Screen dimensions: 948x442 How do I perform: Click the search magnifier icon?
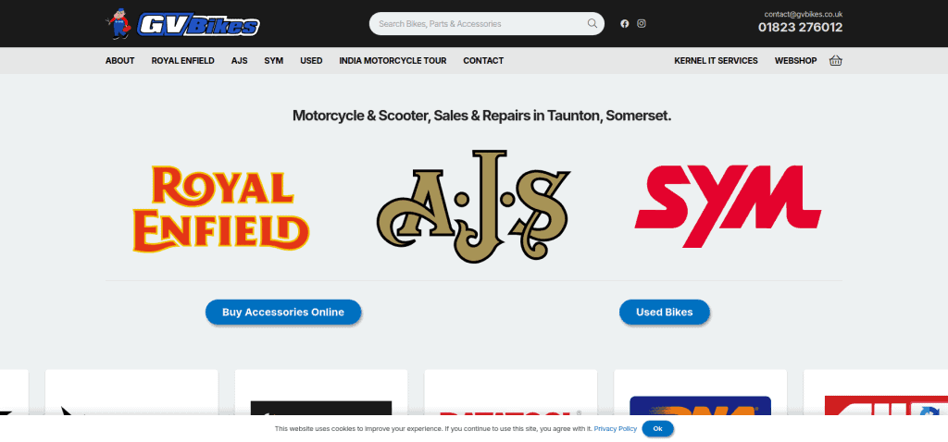point(592,23)
